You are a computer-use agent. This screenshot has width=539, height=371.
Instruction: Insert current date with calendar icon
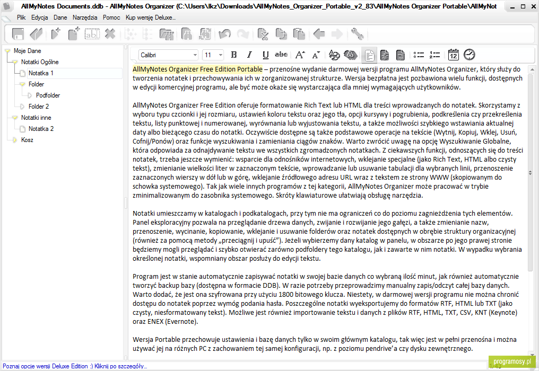click(454, 55)
